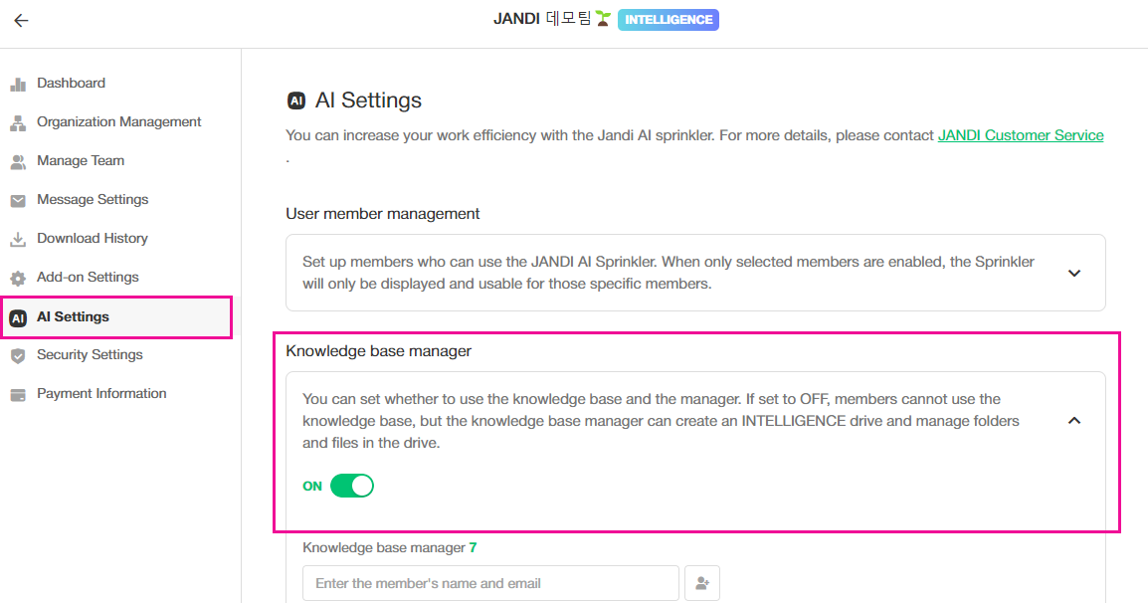Click the Message Settings envelope icon

tap(18, 200)
